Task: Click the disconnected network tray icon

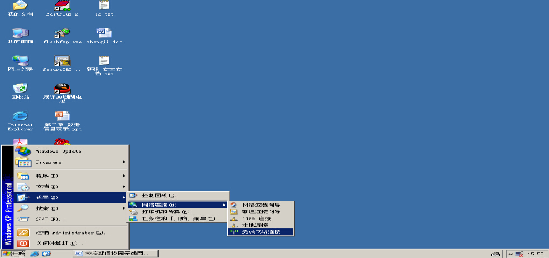Action: point(519,254)
